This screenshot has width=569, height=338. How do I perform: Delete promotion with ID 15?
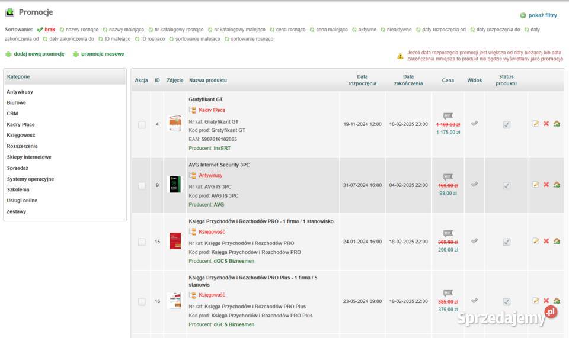[x=546, y=241]
